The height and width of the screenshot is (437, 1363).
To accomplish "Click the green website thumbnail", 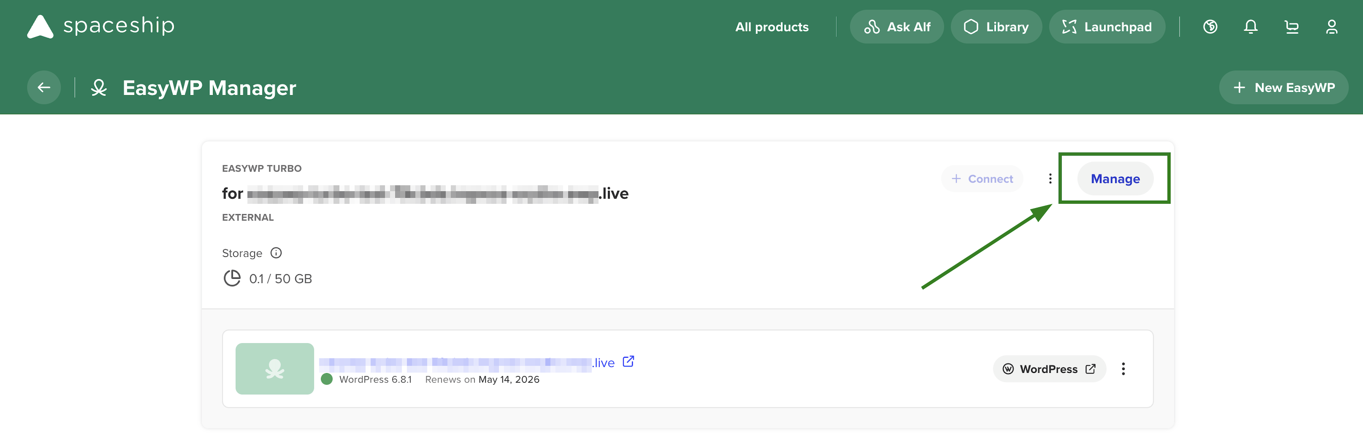I will click(275, 369).
